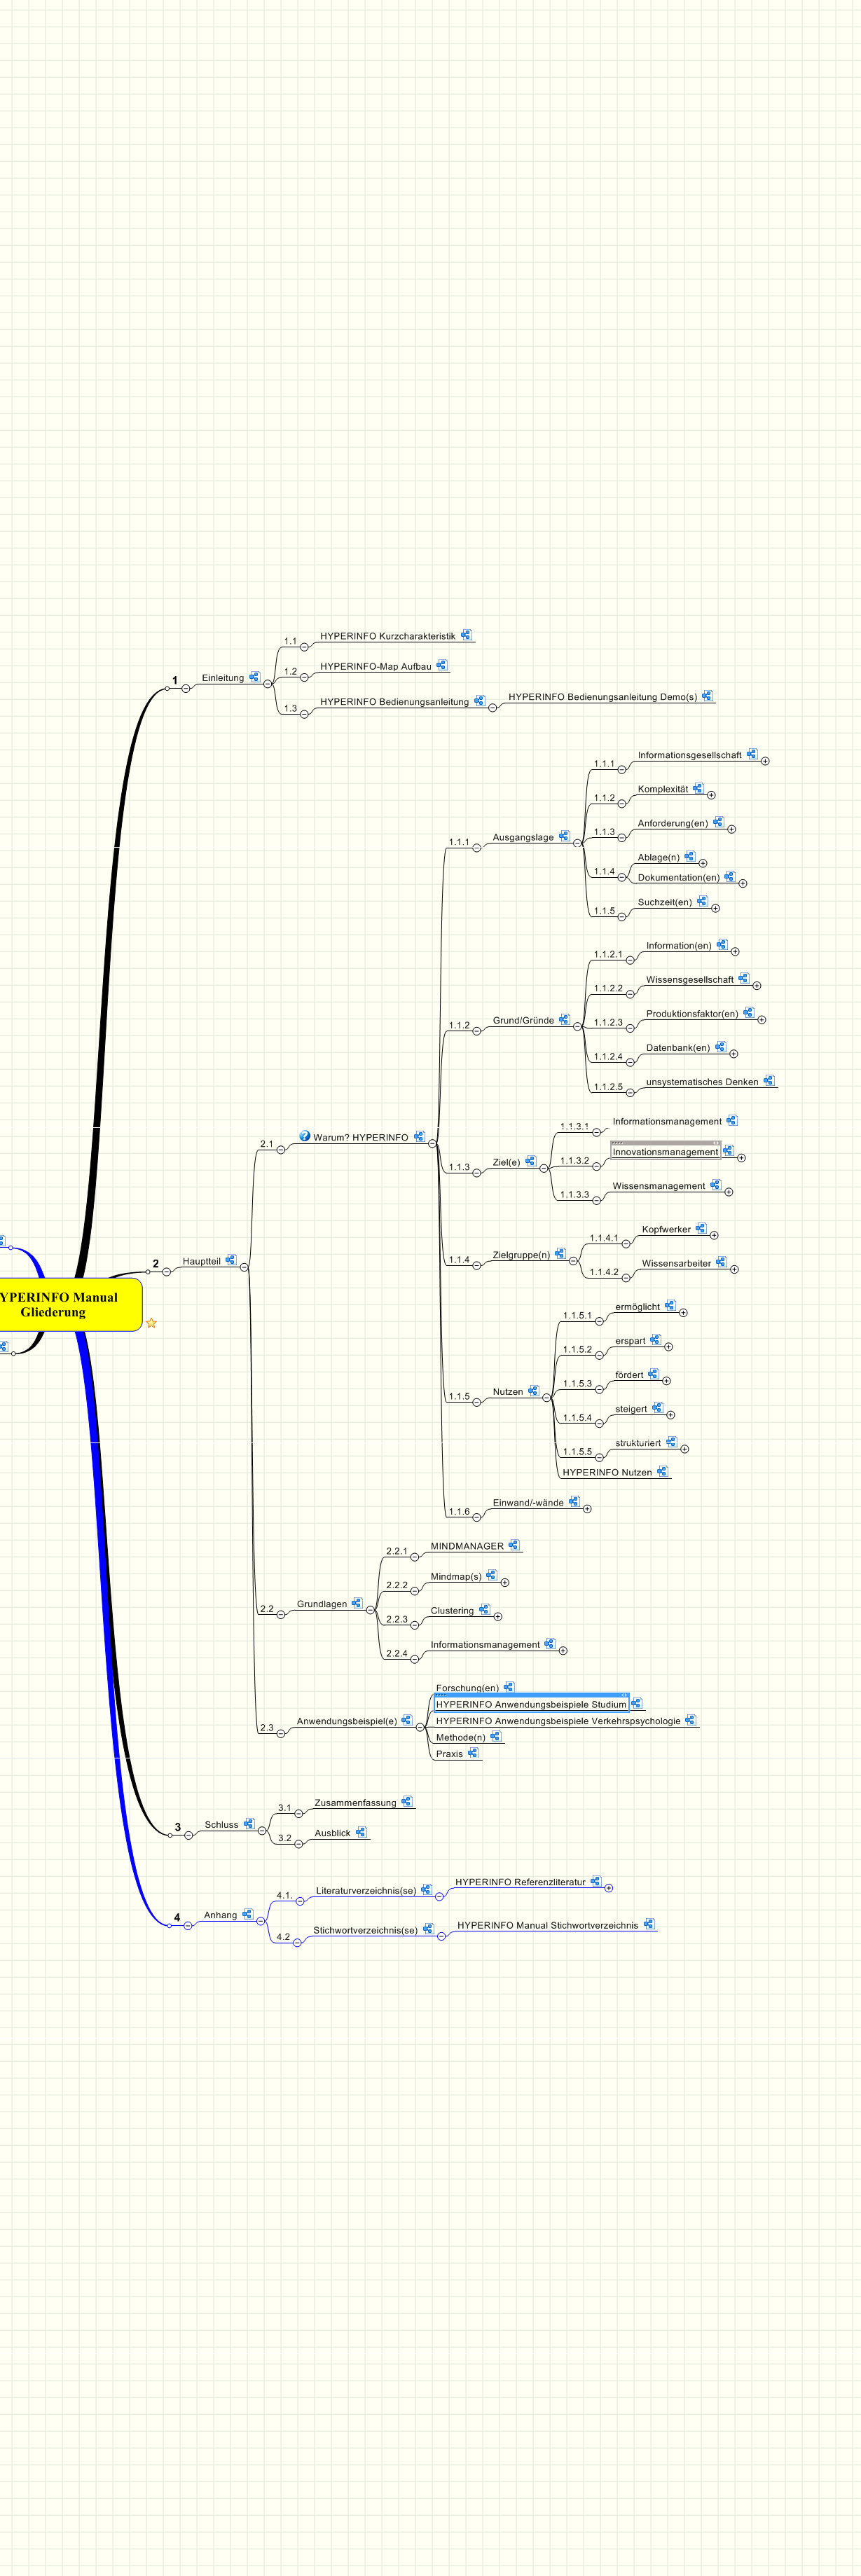Image resolution: width=861 pixels, height=2576 pixels.
Task: Expand the plus button after Wissensarbeiter
Action: (x=734, y=1269)
